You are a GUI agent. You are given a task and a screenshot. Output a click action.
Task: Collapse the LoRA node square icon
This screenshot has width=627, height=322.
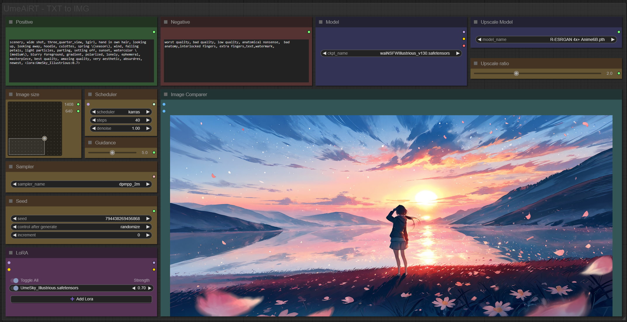pyautogui.click(x=11, y=253)
